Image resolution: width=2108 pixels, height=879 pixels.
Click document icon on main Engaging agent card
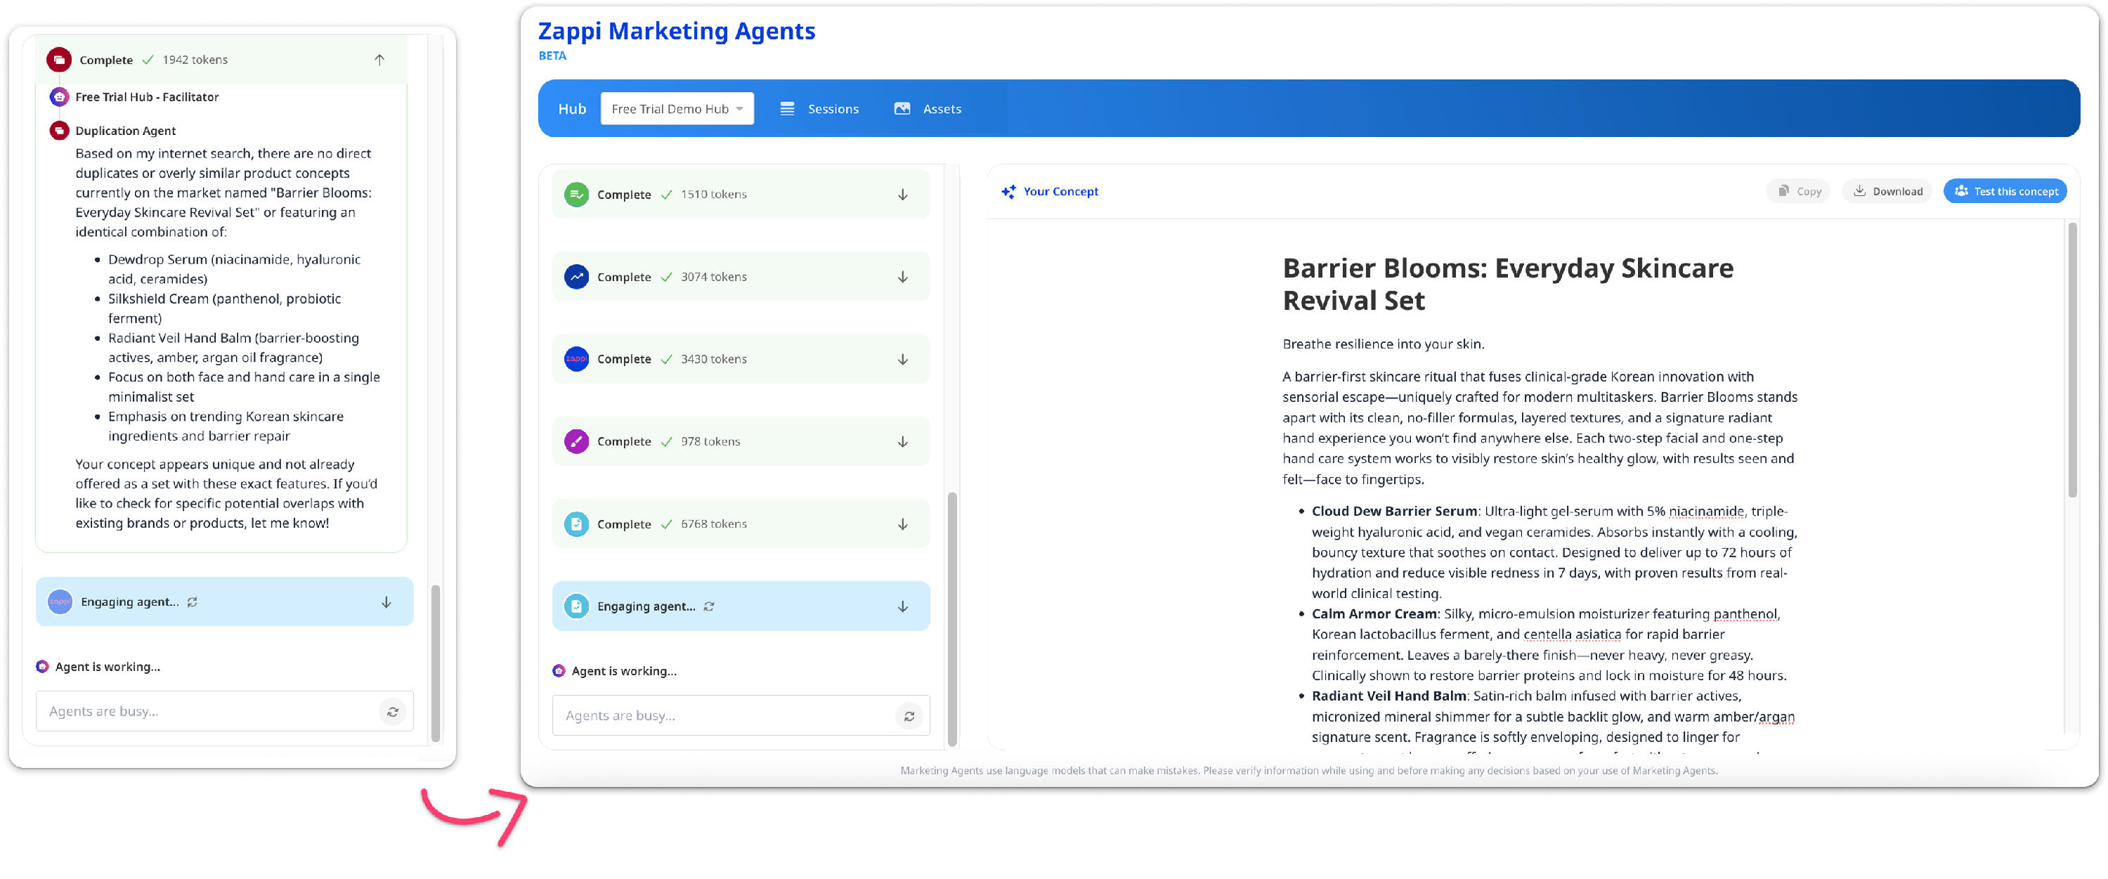tap(576, 606)
